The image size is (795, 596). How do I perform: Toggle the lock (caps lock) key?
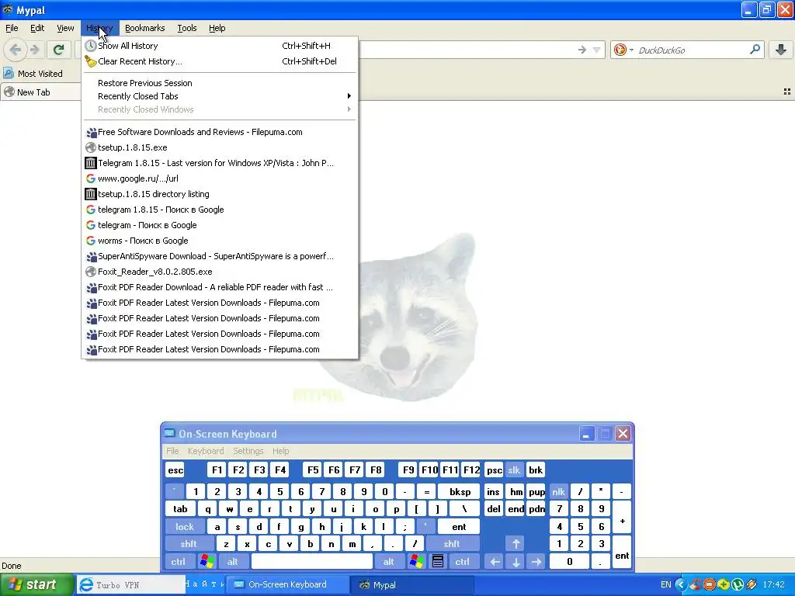pos(185,527)
